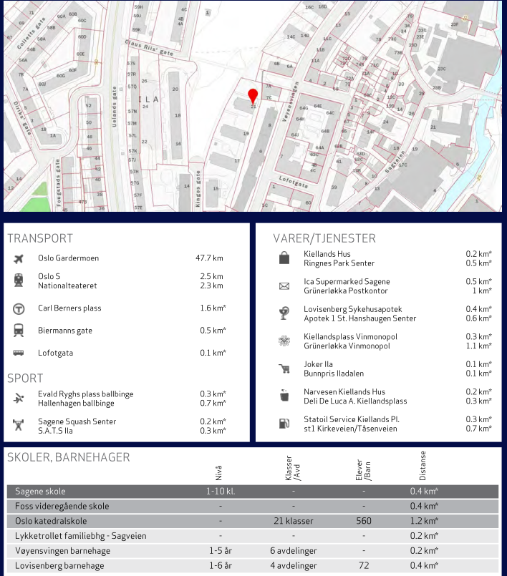Image resolution: width=507 pixels, height=576 pixels.
Task: Click the VARER/TJENESTER section heading
Action: pos(324,238)
